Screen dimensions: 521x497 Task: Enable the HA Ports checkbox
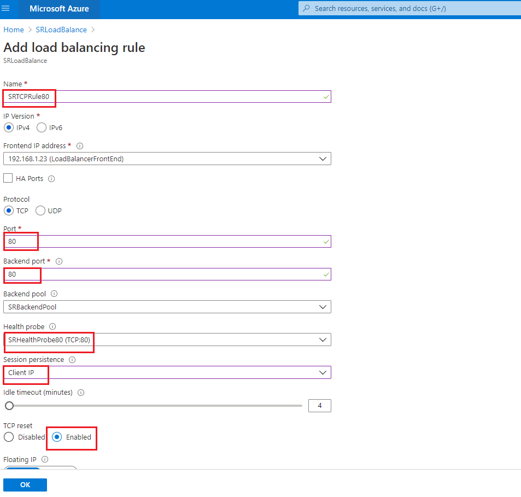pyautogui.click(x=8, y=178)
